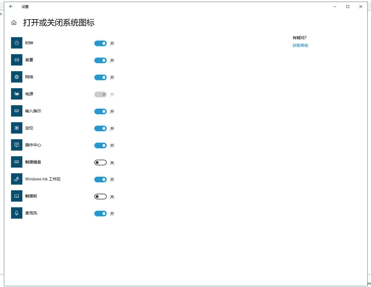Turn off the 时钟 clock toggle
The image size is (371, 287).
point(101,43)
